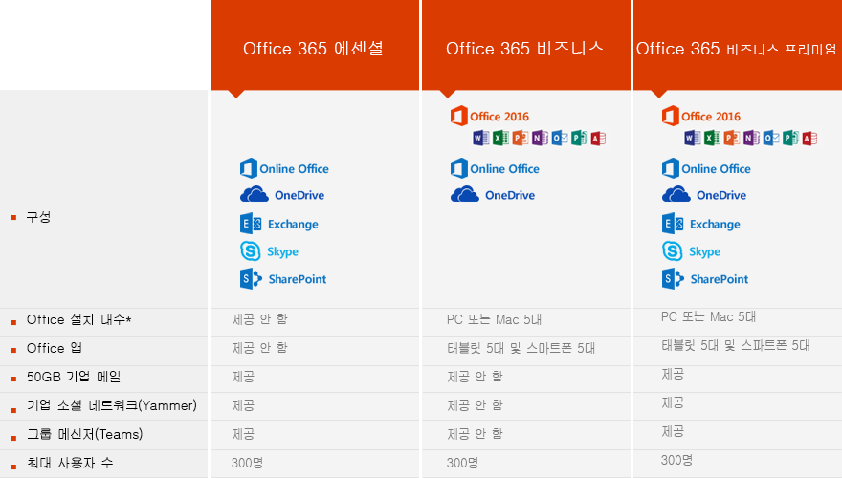The width and height of the screenshot is (842, 478).
Task: Click Office 2016 logo in 비즈니스 column
Action: tap(458, 116)
